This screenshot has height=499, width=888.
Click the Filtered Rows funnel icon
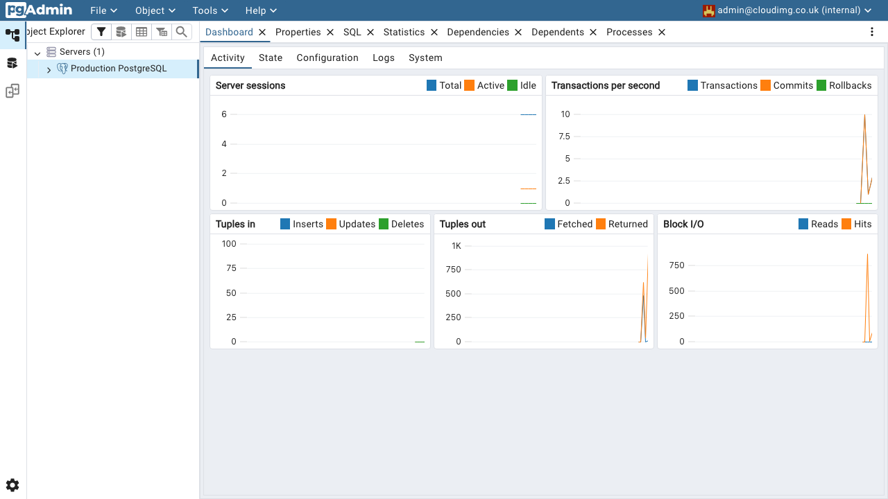162,32
